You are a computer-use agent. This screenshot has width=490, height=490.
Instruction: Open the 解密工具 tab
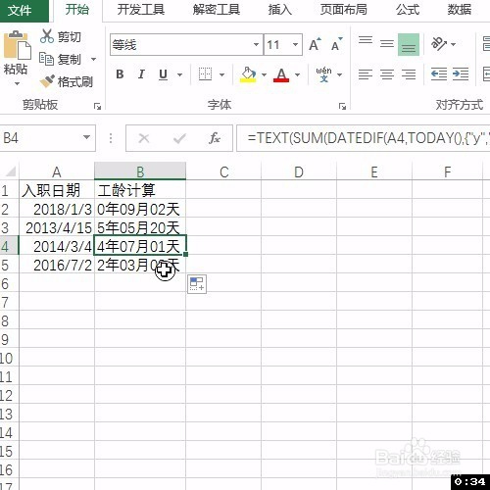(x=217, y=10)
